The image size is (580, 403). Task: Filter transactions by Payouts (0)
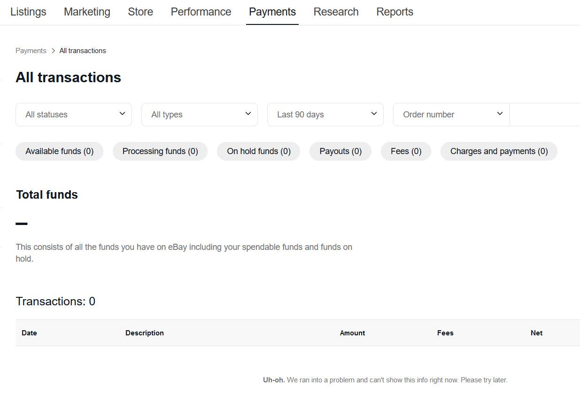click(340, 151)
